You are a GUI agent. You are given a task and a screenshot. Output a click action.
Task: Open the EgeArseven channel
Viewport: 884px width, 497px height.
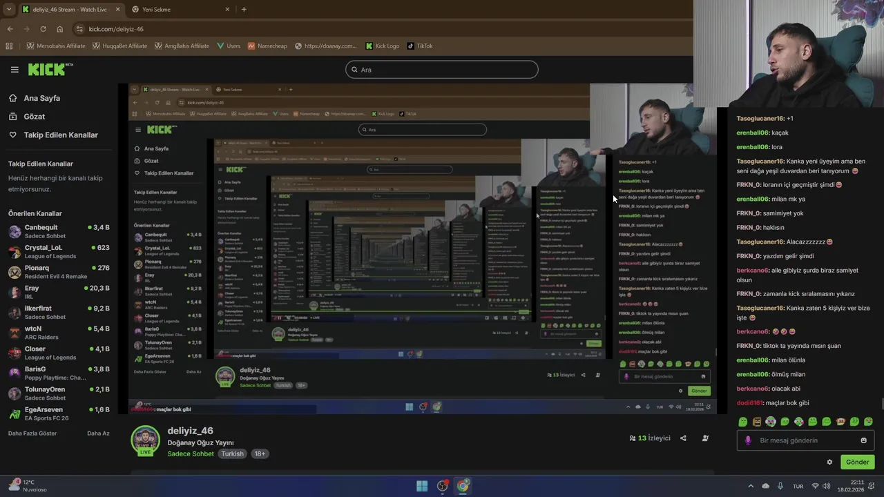(59, 413)
